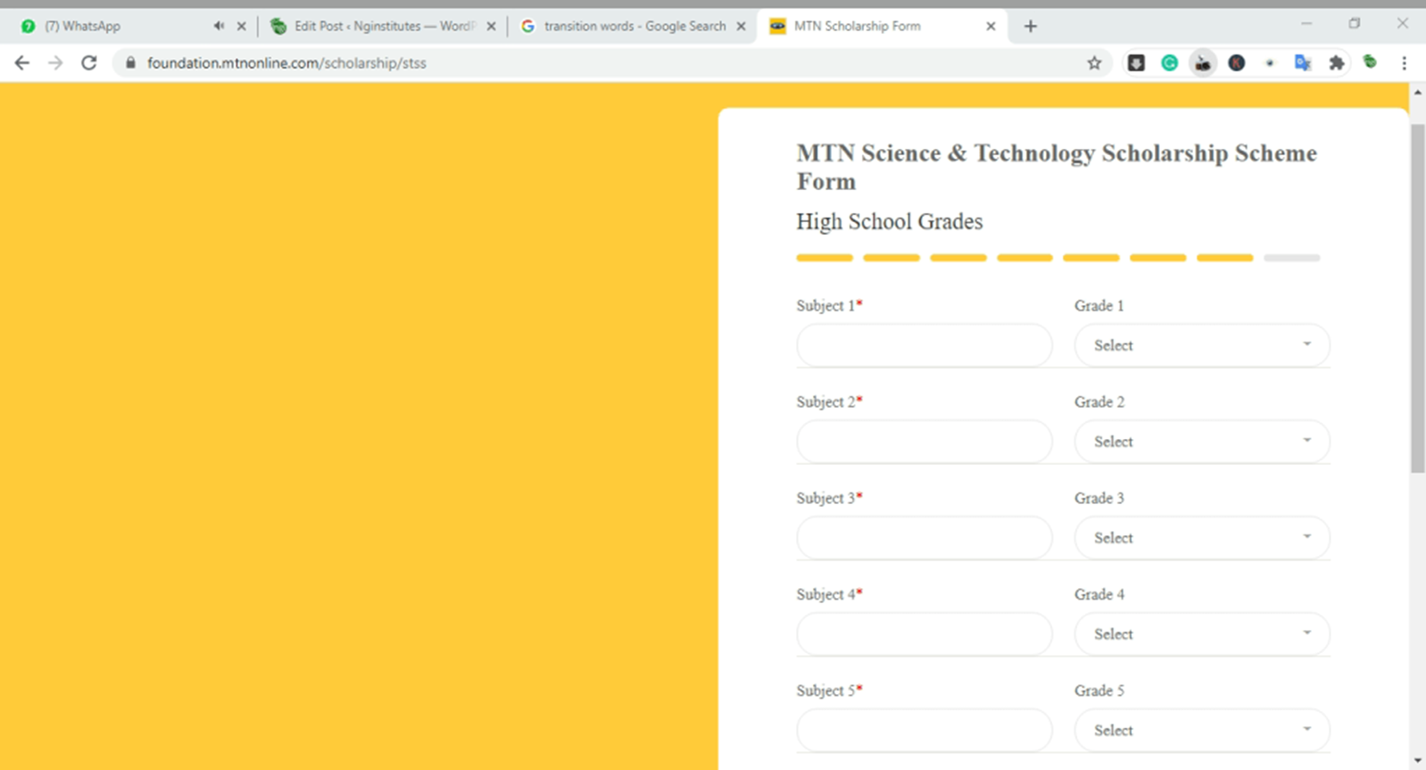Minimize the Chrome window
1426x770 pixels.
click(x=1306, y=24)
